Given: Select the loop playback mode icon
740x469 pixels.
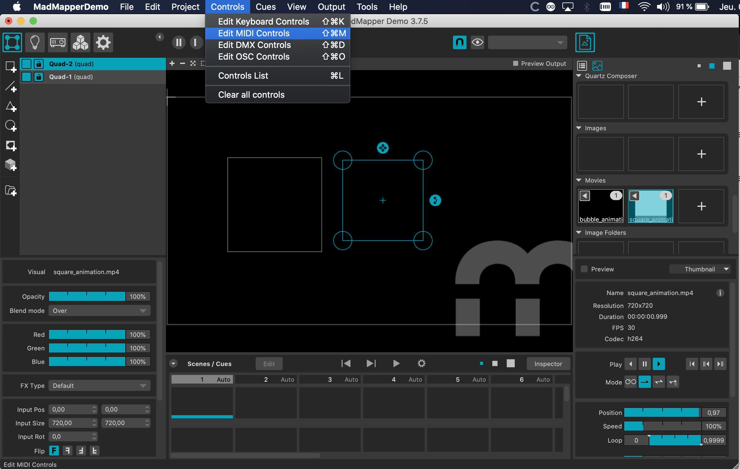Looking at the screenshot, I should (630, 382).
